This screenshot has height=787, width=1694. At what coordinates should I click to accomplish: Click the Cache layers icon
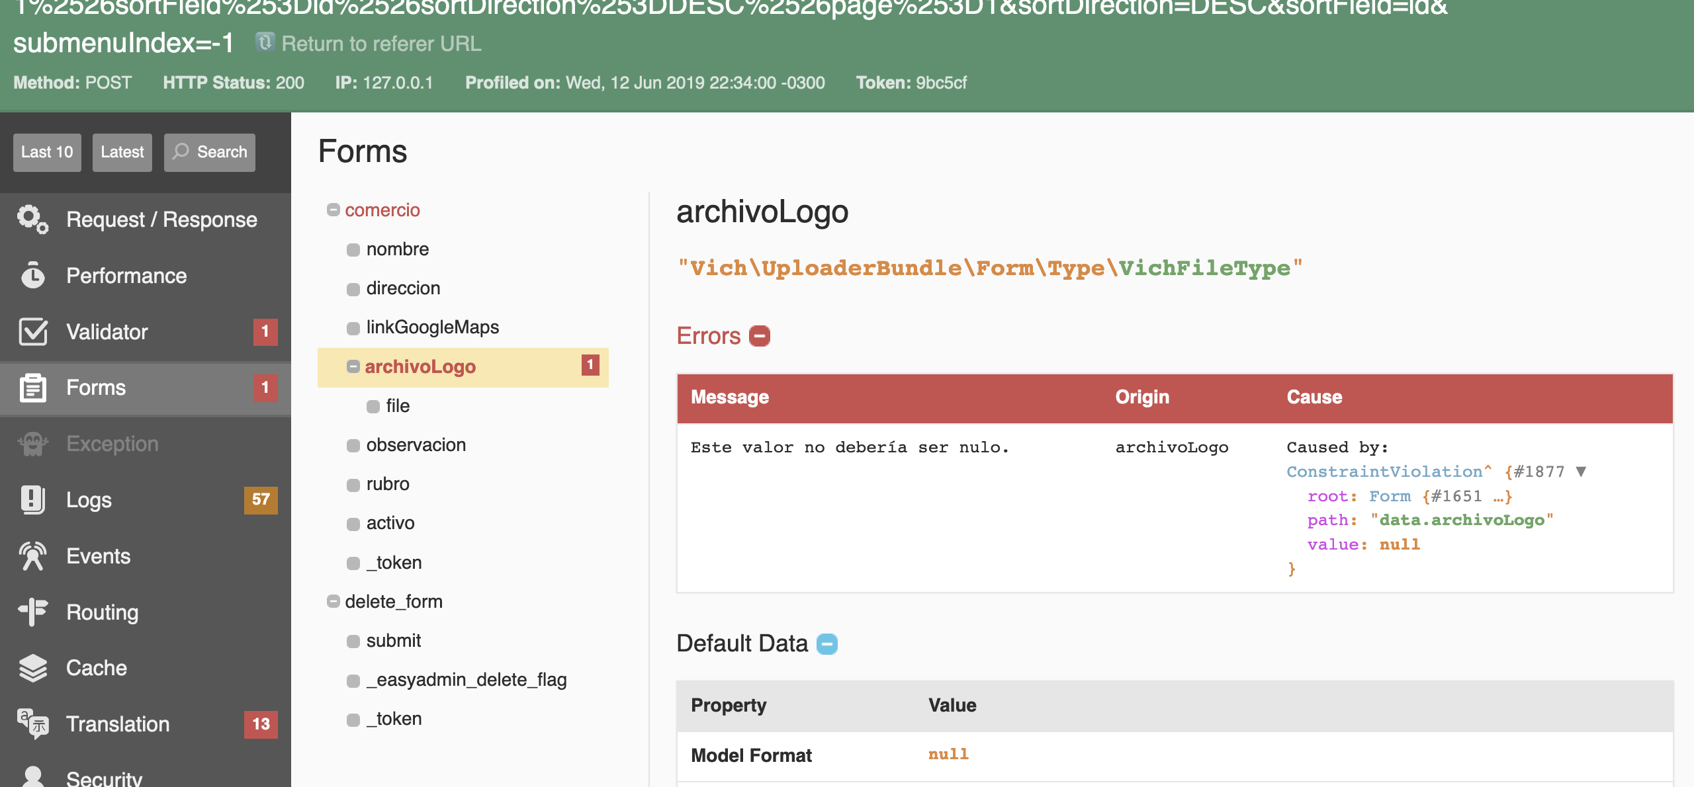(x=32, y=668)
